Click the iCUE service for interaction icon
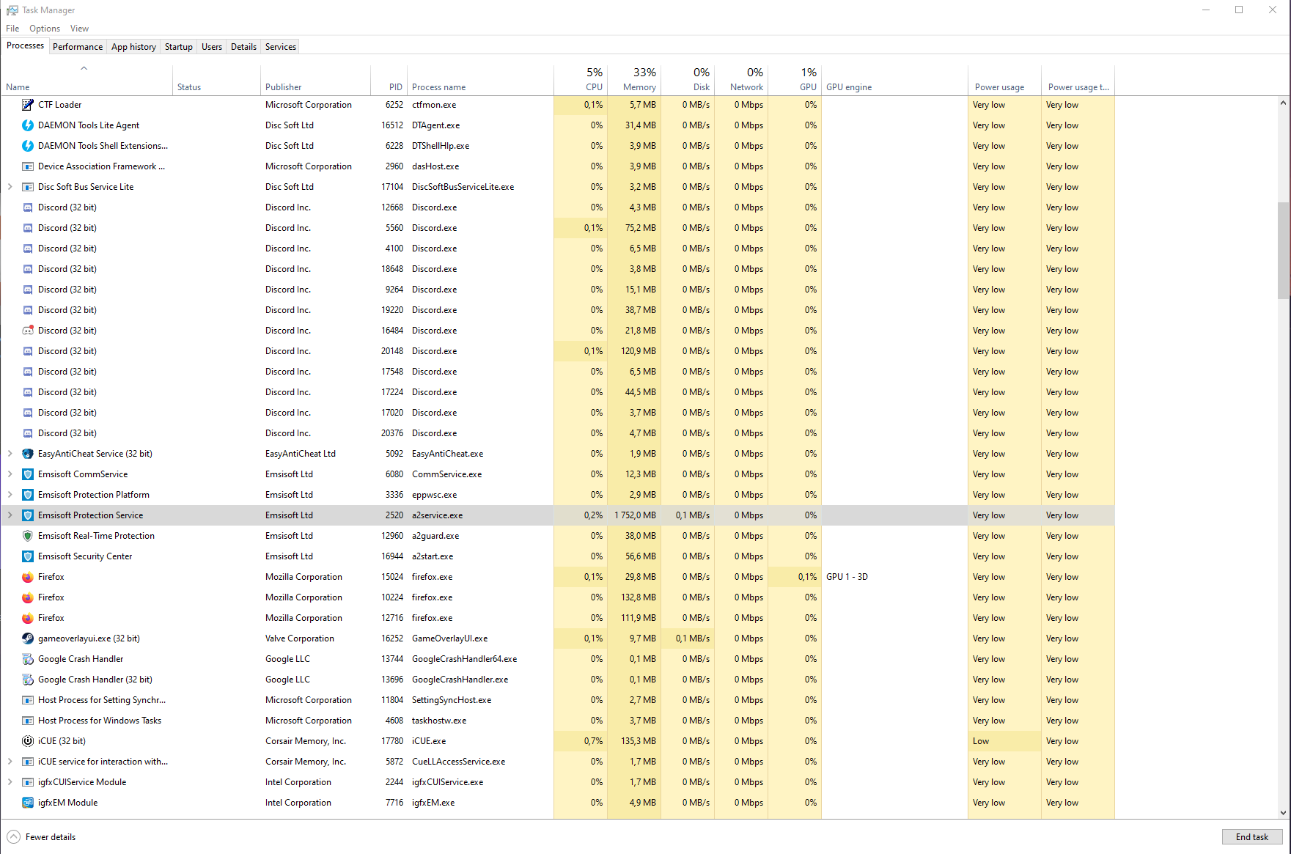This screenshot has width=1291, height=854. click(28, 762)
